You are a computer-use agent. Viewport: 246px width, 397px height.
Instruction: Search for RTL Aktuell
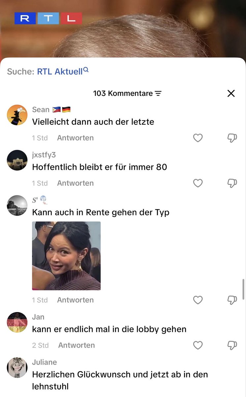click(63, 71)
